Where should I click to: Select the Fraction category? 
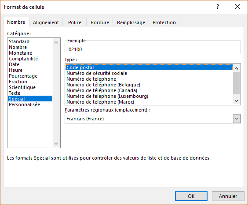point(30,82)
